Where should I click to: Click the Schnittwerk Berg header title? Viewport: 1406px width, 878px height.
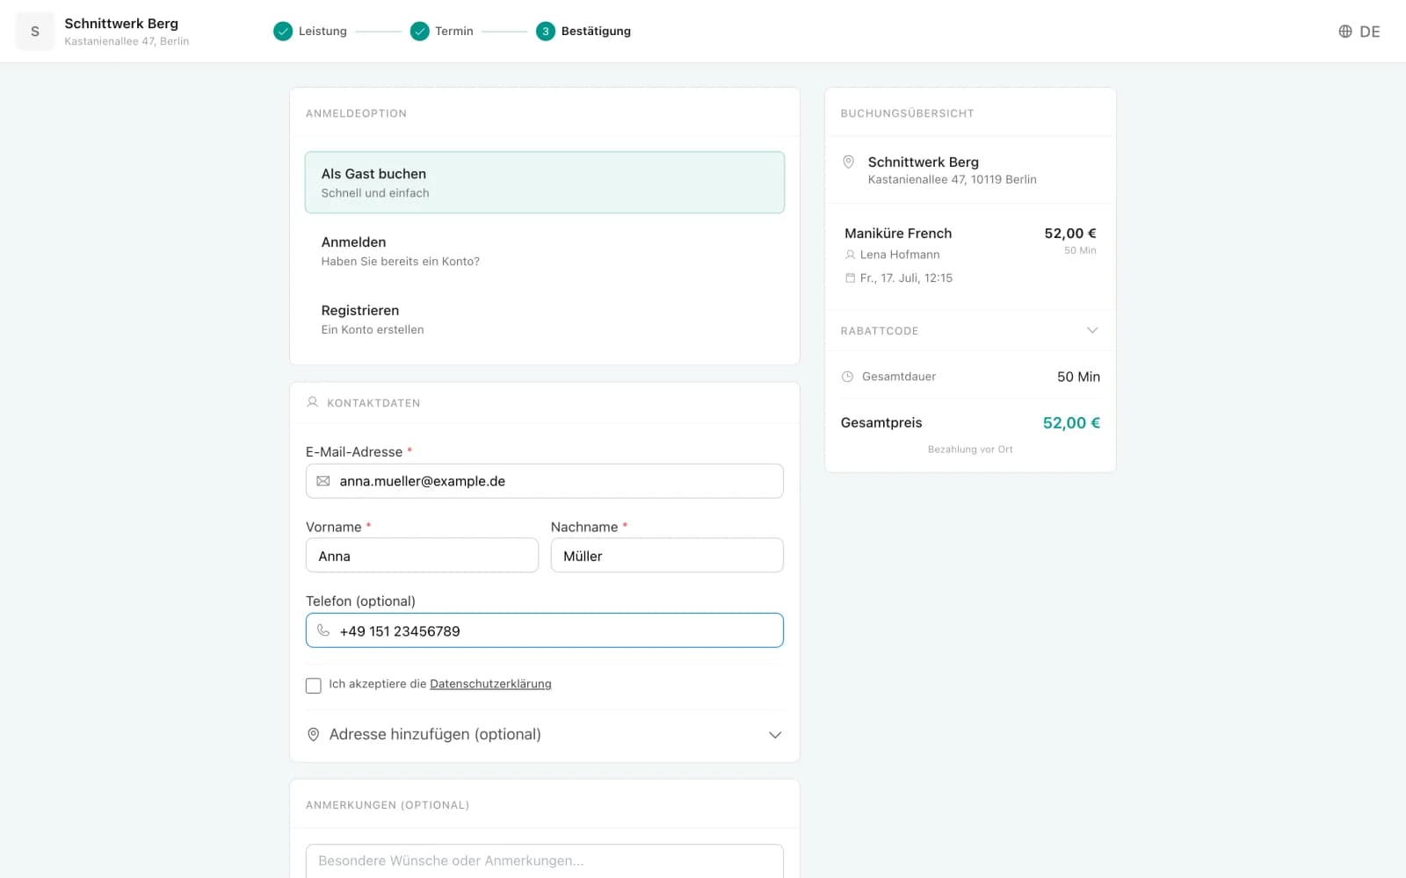121,24
